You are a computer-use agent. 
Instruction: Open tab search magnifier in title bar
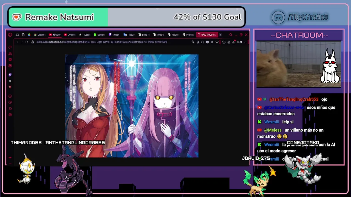pos(231,35)
